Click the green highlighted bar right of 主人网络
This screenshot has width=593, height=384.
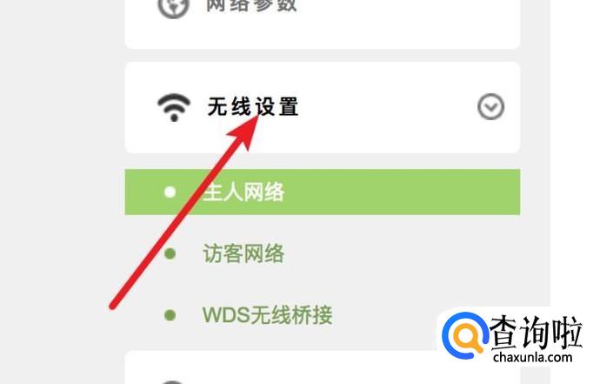pyautogui.click(x=401, y=192)
